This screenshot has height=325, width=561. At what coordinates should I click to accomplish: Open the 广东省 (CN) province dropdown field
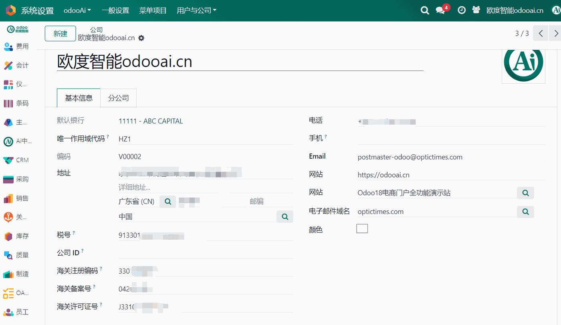pyautogui.click(x=139, y=201)
